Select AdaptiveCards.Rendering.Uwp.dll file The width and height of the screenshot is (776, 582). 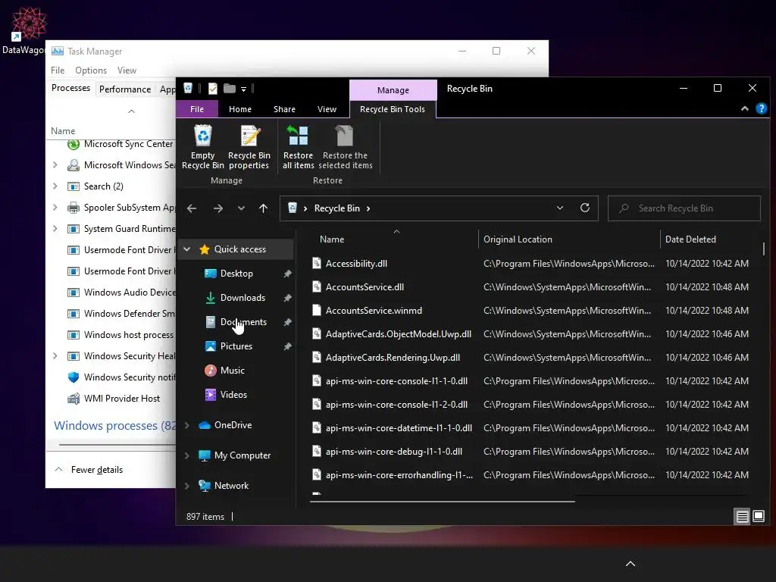pyautogui.click(x=393, y=358)
